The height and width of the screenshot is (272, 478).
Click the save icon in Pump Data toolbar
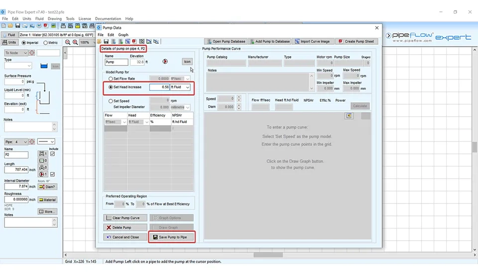pyautogui.click(x=106, y=42)
